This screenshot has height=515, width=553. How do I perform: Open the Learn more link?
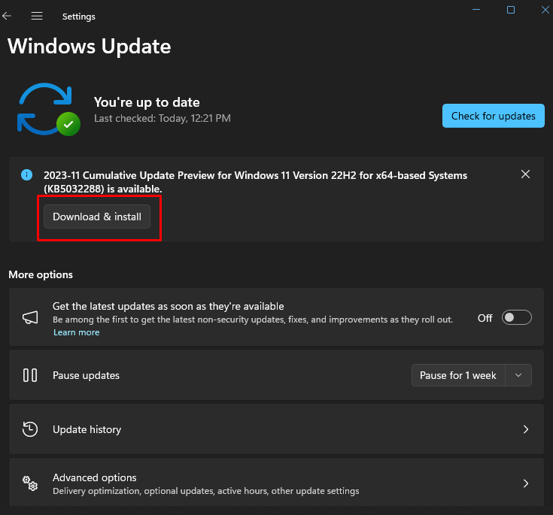point(76,332)
